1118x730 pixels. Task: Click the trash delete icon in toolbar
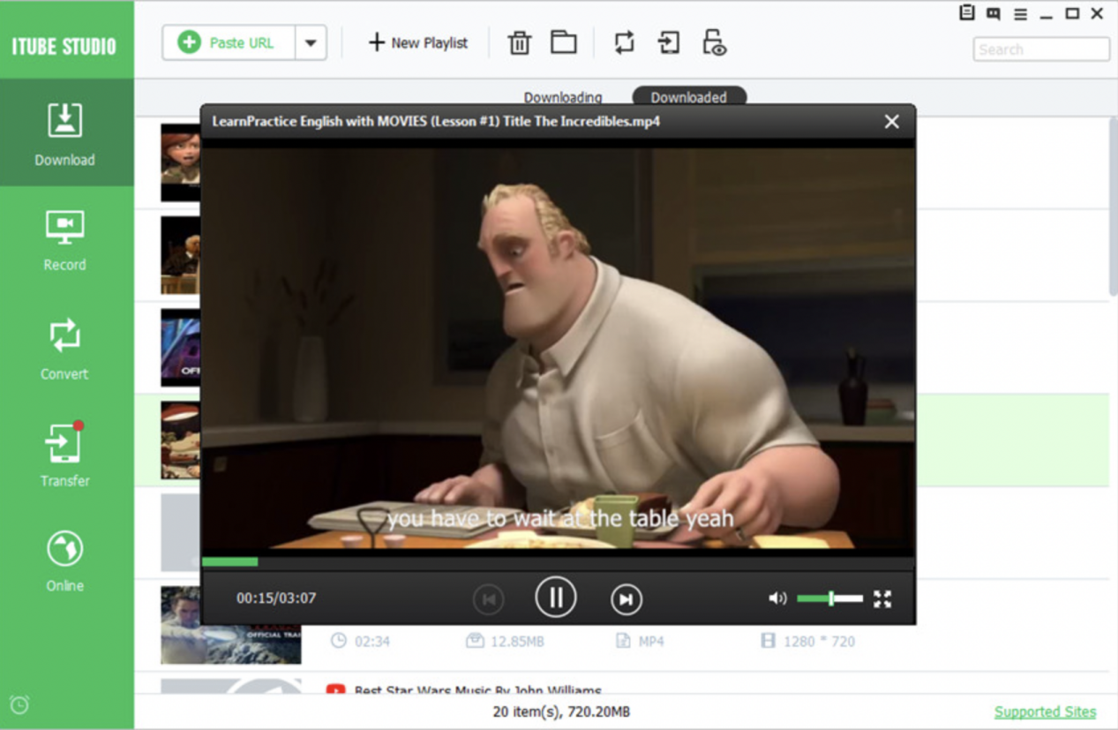(x=519, y=42)
